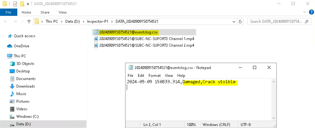Open the 3D Objects folder icon

pos(12,63)
